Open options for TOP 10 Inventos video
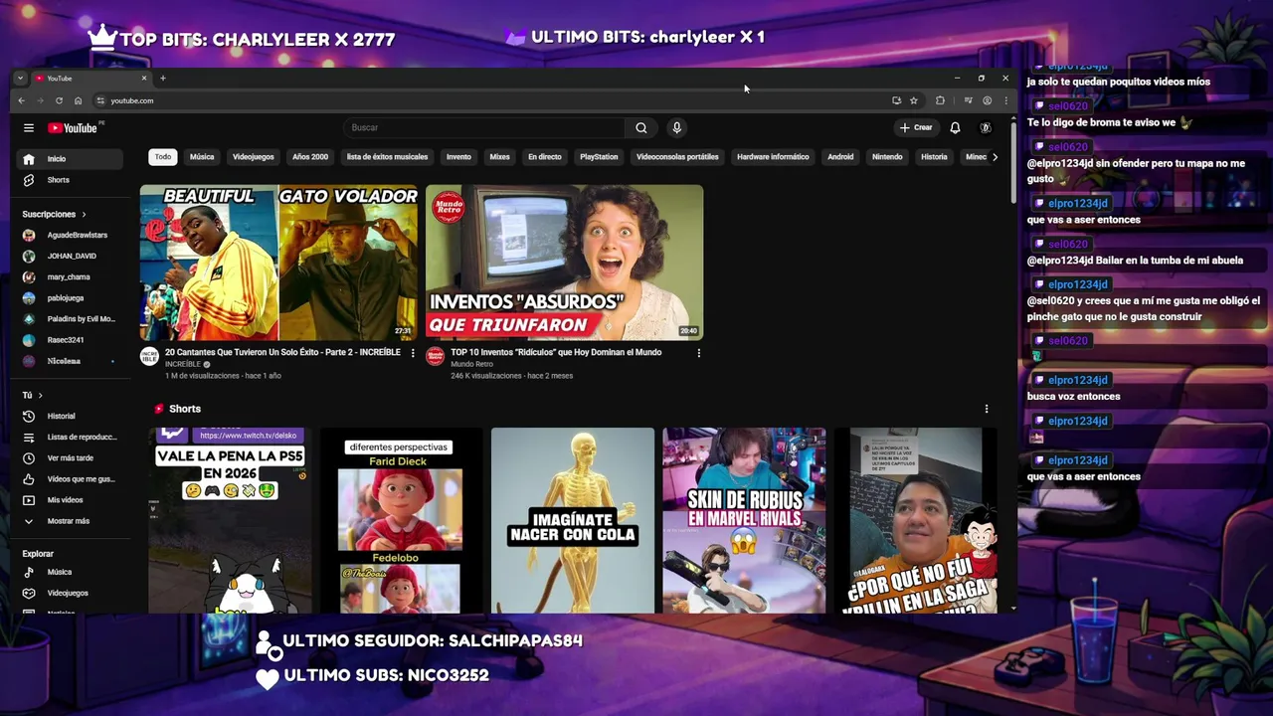The height and width of the screenshot is (716, 1273). coord(698,353)
